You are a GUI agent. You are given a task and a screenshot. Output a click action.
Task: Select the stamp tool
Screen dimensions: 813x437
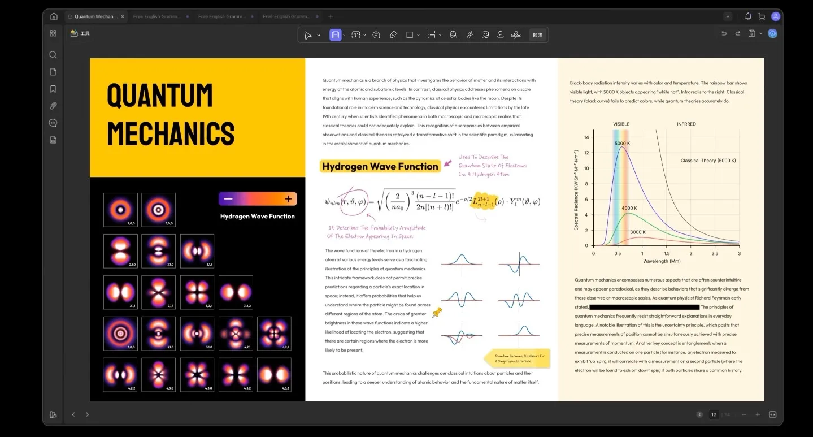(x=500, y=35)
